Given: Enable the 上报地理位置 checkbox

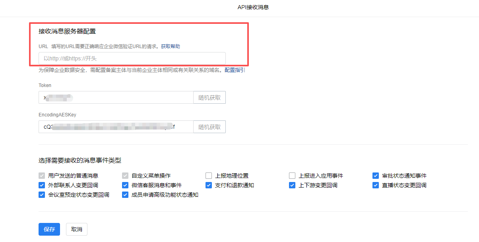Looking at the screenshot, I should (x=209, y=176).
